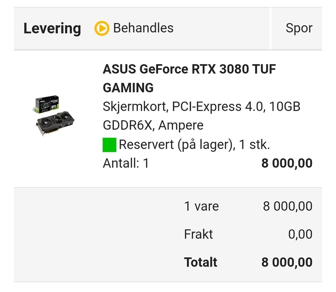The width and height of the screenshot is (336, 292).
Task: Open the ASUS GeForce RTX 3080 TUF GAMING title
Action: coord(189,69)
